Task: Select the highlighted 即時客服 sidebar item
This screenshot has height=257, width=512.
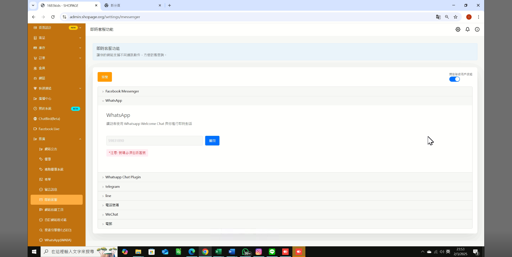Action: (x=57, y=200)
